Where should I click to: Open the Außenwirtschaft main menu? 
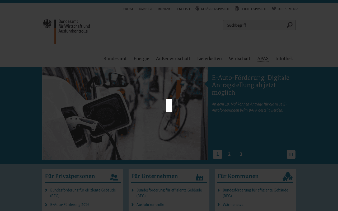[173, 59]
